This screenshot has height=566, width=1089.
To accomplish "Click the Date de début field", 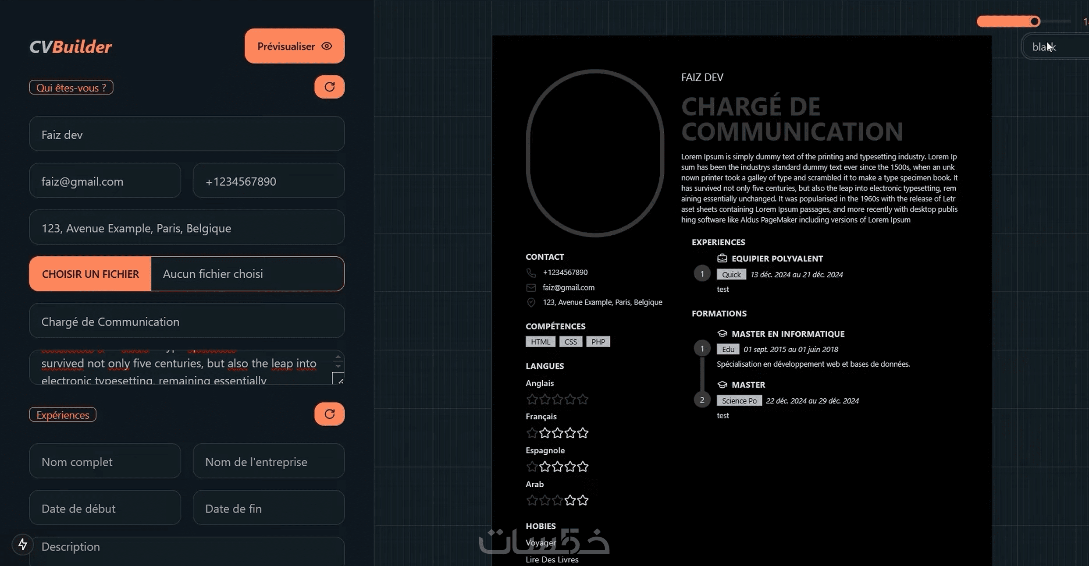I will [x=105, y=508].
